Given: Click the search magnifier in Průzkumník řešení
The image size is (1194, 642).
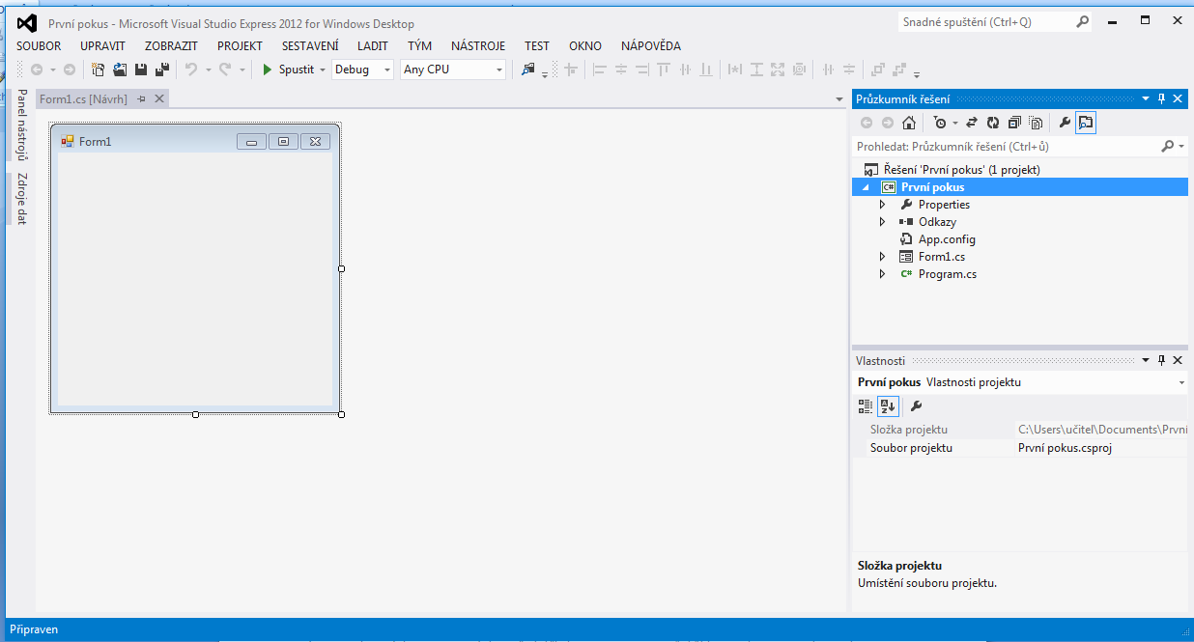Looking at the screenshot, I should click(x=1168, y=146).
